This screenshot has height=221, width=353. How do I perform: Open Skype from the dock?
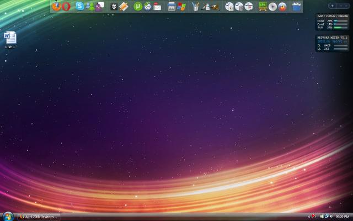79,6
